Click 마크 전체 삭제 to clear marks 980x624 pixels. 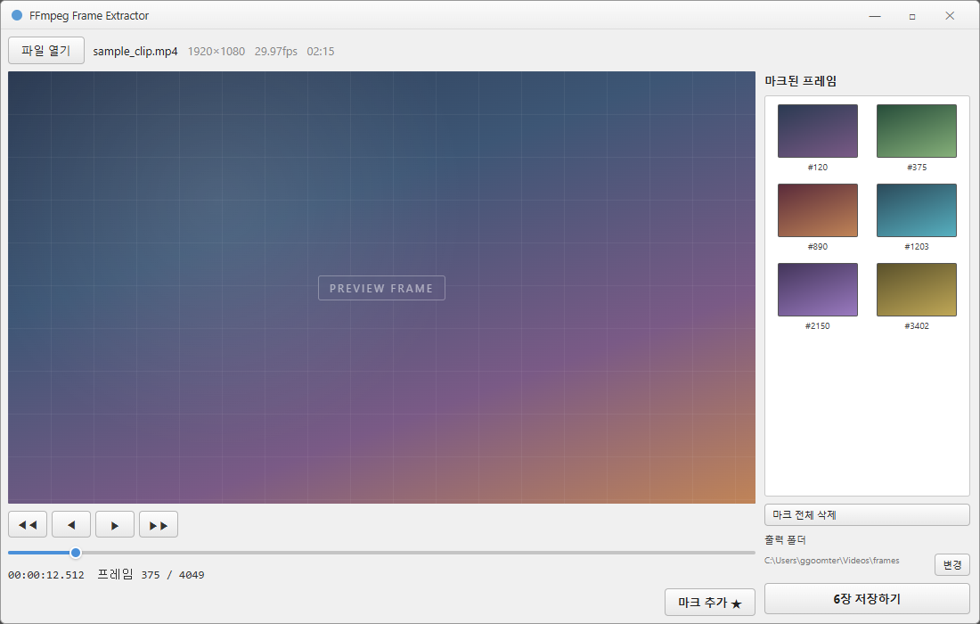(867, 515)
